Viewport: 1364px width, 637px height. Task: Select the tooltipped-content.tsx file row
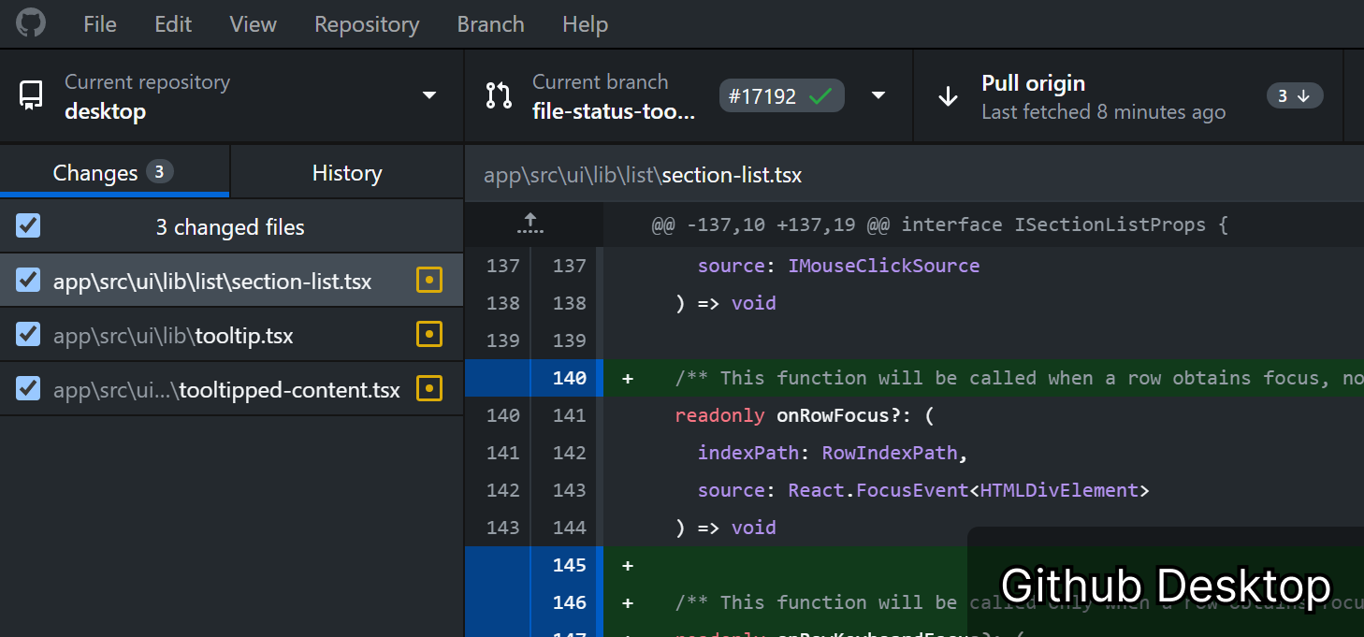point(232,388)
